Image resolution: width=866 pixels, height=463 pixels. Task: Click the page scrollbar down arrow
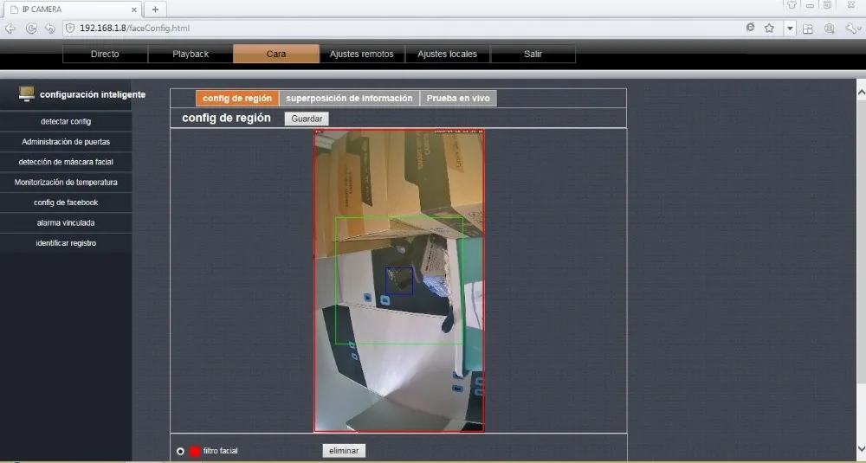861,448
